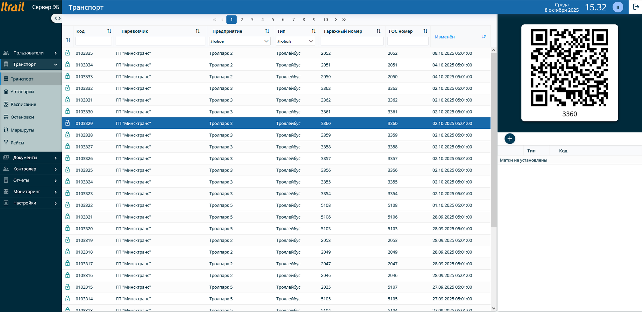Jump to the last page of pagination
The width and height of the screenshot is (642, 312).
click(x=344, y=20)
